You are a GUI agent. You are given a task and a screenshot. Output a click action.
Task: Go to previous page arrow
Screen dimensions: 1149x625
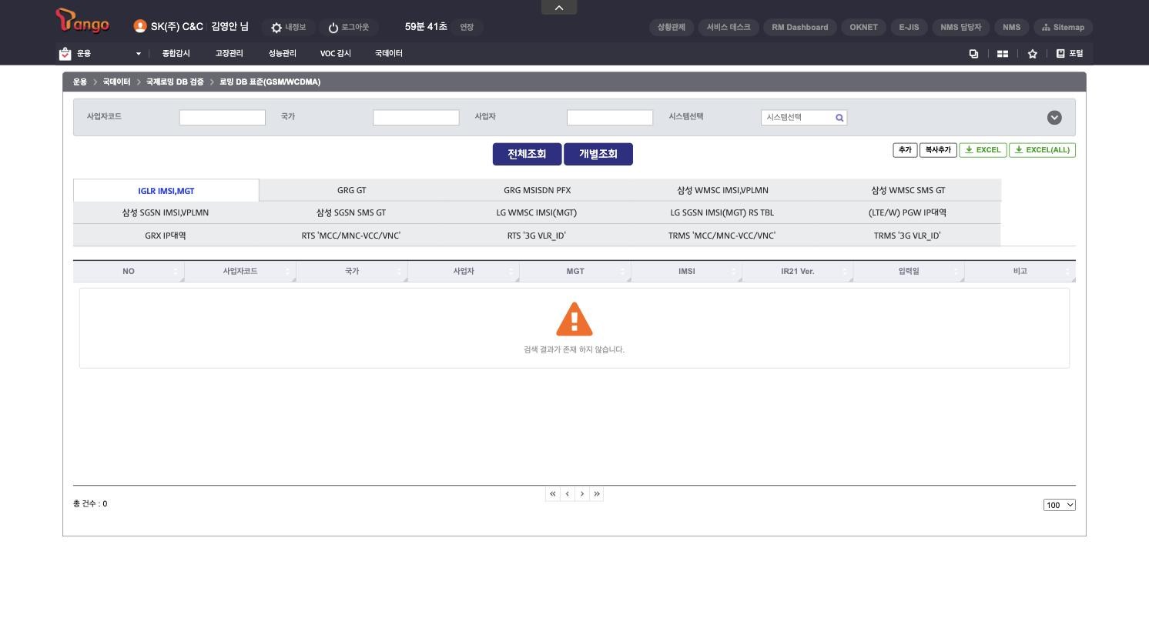pyautogui.click(x=567, y=494)
